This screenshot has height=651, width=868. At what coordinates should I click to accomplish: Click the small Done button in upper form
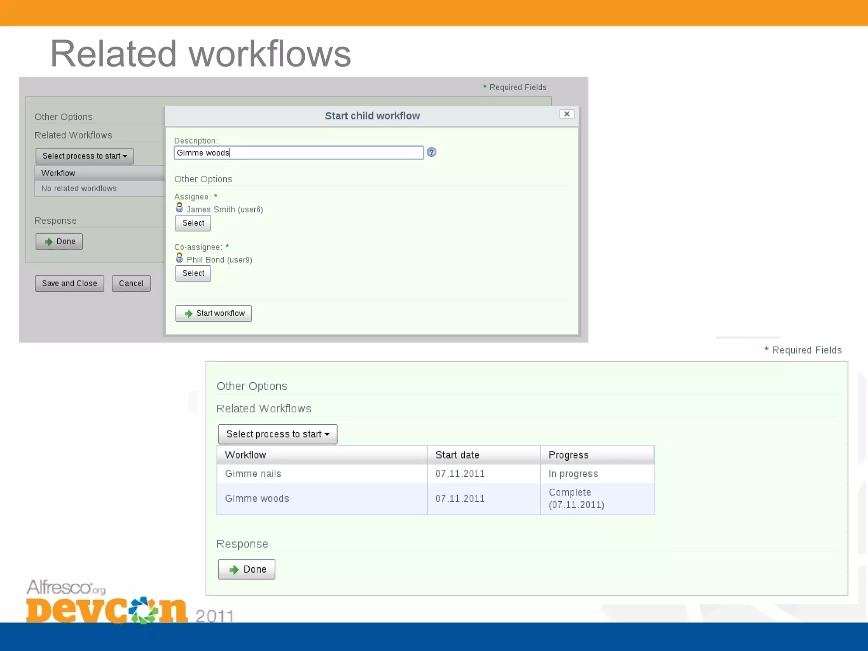[59, 242]
